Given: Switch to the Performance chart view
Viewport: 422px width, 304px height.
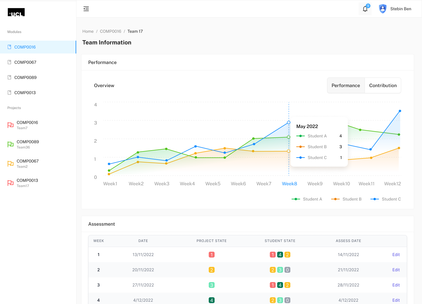Looking at the screenshot, I should coord(346,85).
